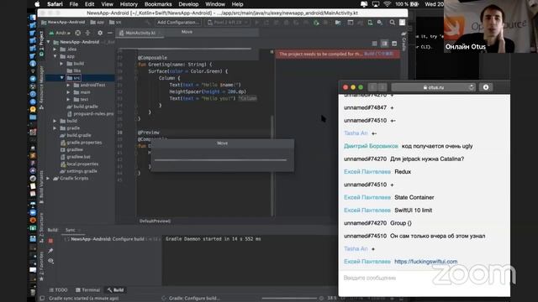
Task: Click the Tasha An username above Дмитрий Боровиков
Action: [356, 133]
